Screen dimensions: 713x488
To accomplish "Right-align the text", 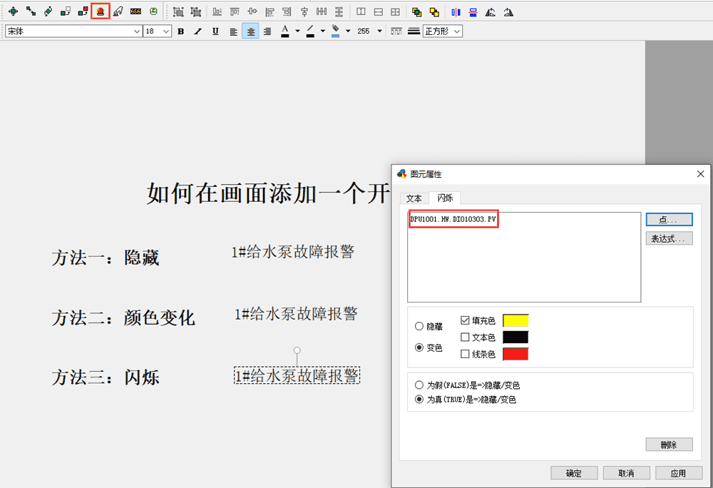I will (268, 31).
